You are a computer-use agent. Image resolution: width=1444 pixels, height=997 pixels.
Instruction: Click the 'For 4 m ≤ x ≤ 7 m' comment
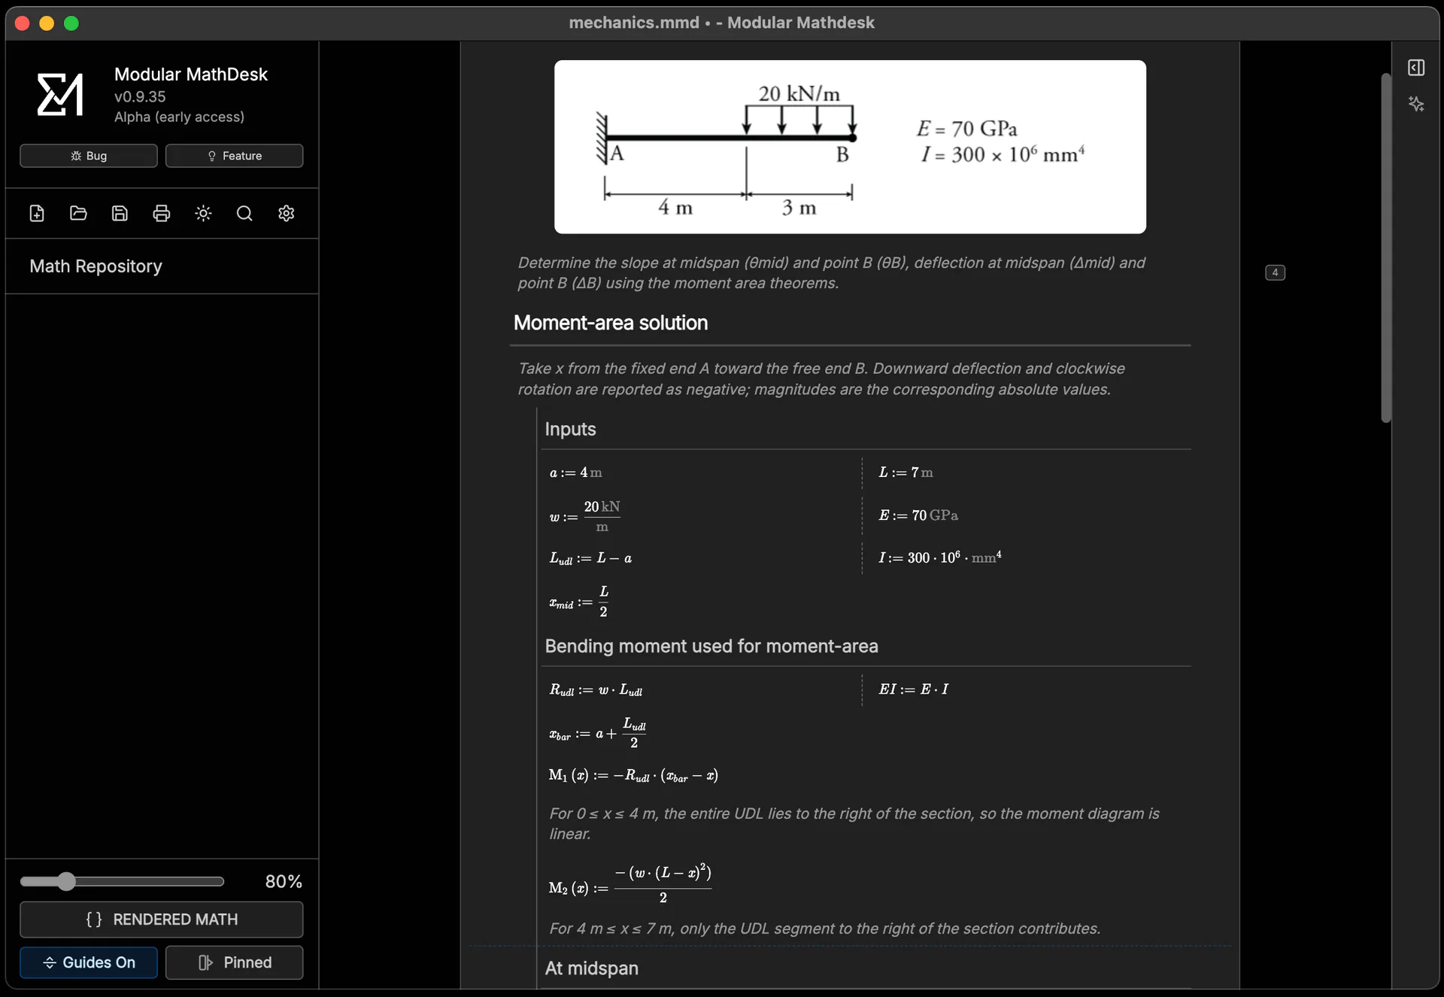[824, 929]
